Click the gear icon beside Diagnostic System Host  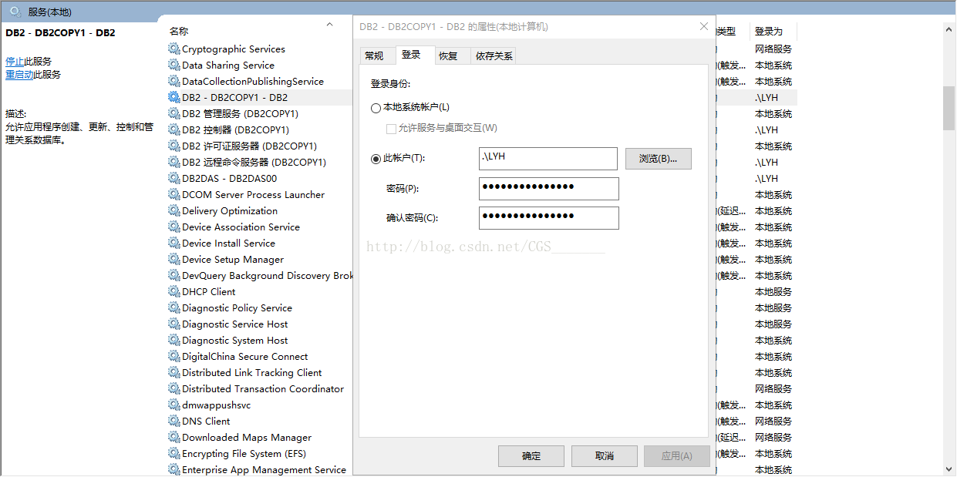point(174,340)
